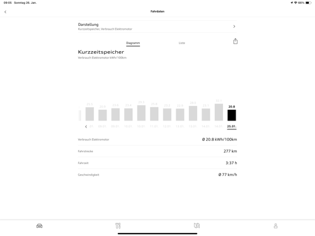Screen dimensions: 315x236
Task: Select the 20.9 consumption bar
Action: tap(103, 115)
